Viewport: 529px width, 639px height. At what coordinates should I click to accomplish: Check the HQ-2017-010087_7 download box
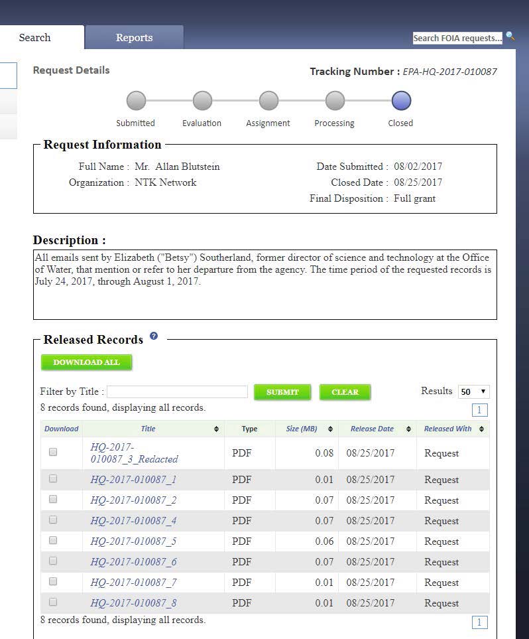coord(53,581)
